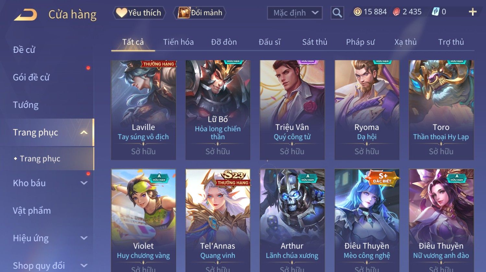486x272 pixels.
Task: Select the Tiến hóa tab
Action: pyautogui.click(x=178, y=42)
